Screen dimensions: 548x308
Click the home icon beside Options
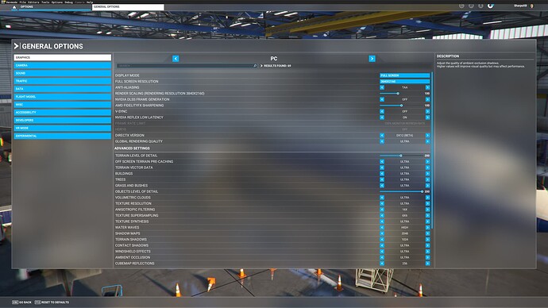coord(14,7)
